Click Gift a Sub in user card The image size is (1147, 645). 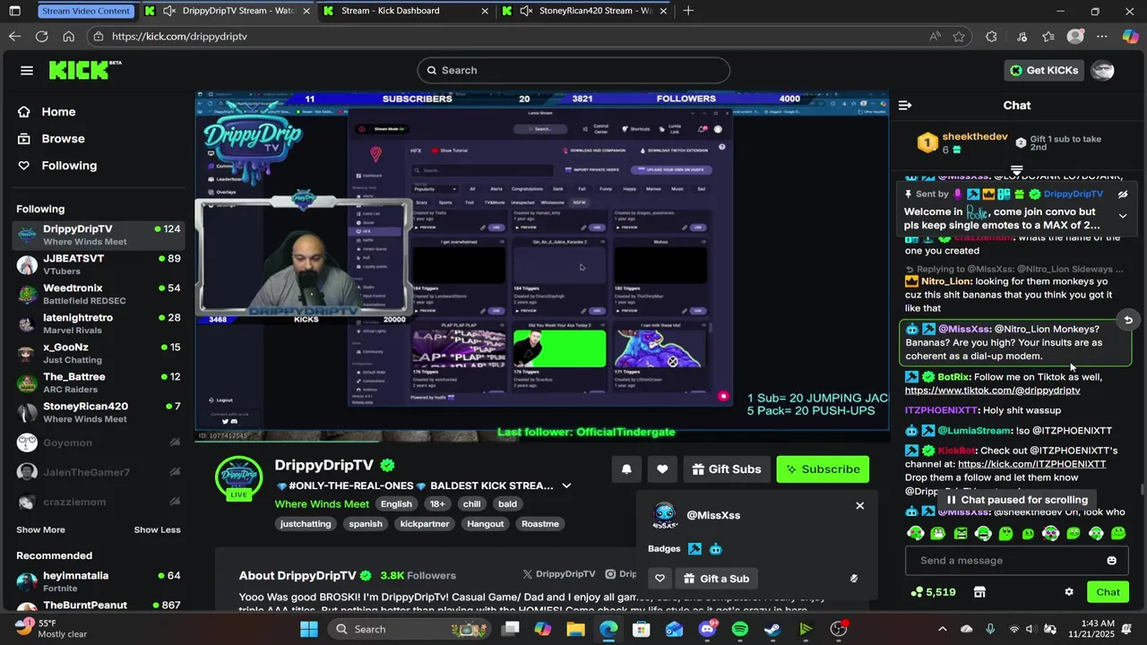(x=717, y=579)
